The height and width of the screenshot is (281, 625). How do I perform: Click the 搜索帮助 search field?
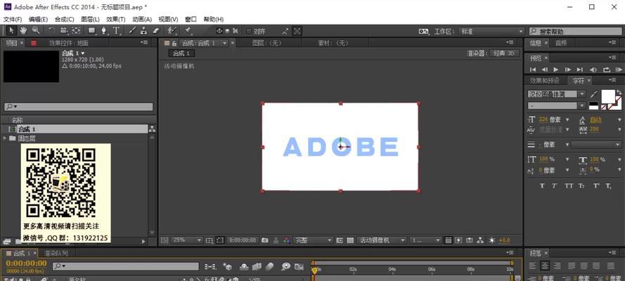574,31
